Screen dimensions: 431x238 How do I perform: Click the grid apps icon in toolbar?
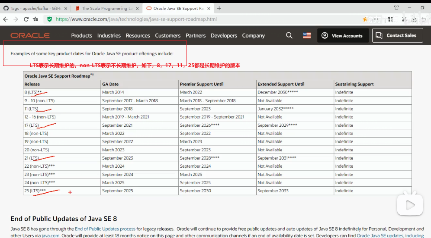(390, 19)
